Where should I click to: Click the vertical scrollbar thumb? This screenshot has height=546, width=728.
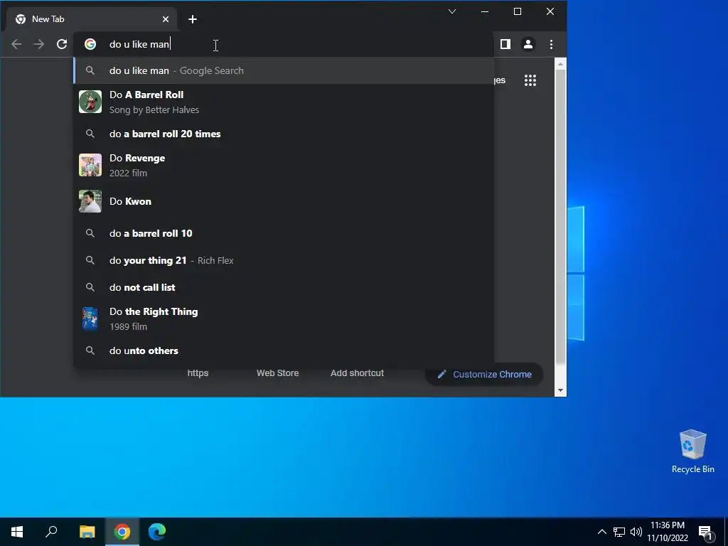(560, 217)
